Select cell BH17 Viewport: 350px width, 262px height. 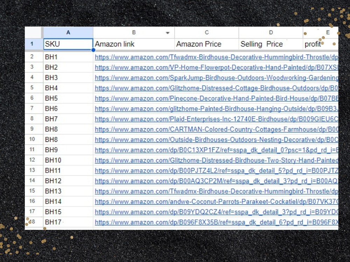68,222
